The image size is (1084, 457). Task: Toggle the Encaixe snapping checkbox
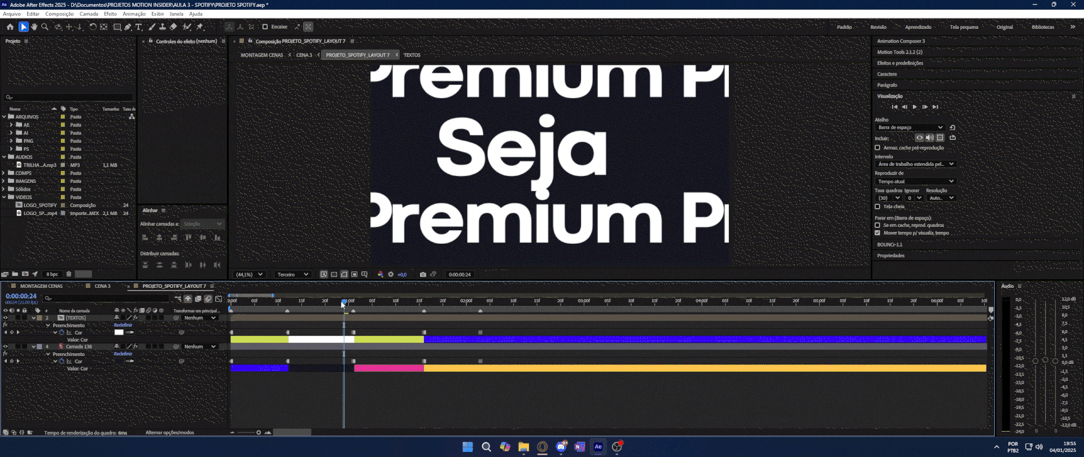tap(265, 27)
